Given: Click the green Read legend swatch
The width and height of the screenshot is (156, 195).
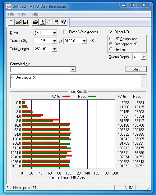Looking at the screenshot, I should pos(92,97).
